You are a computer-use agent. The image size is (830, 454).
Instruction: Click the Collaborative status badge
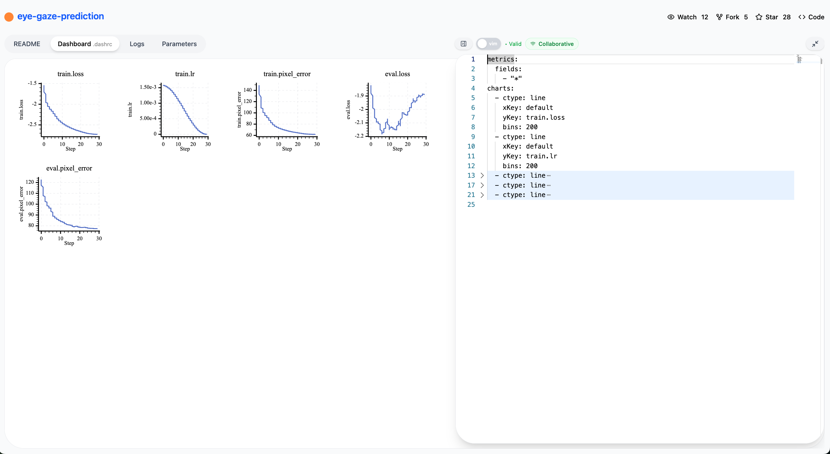[x=552, y=44]
